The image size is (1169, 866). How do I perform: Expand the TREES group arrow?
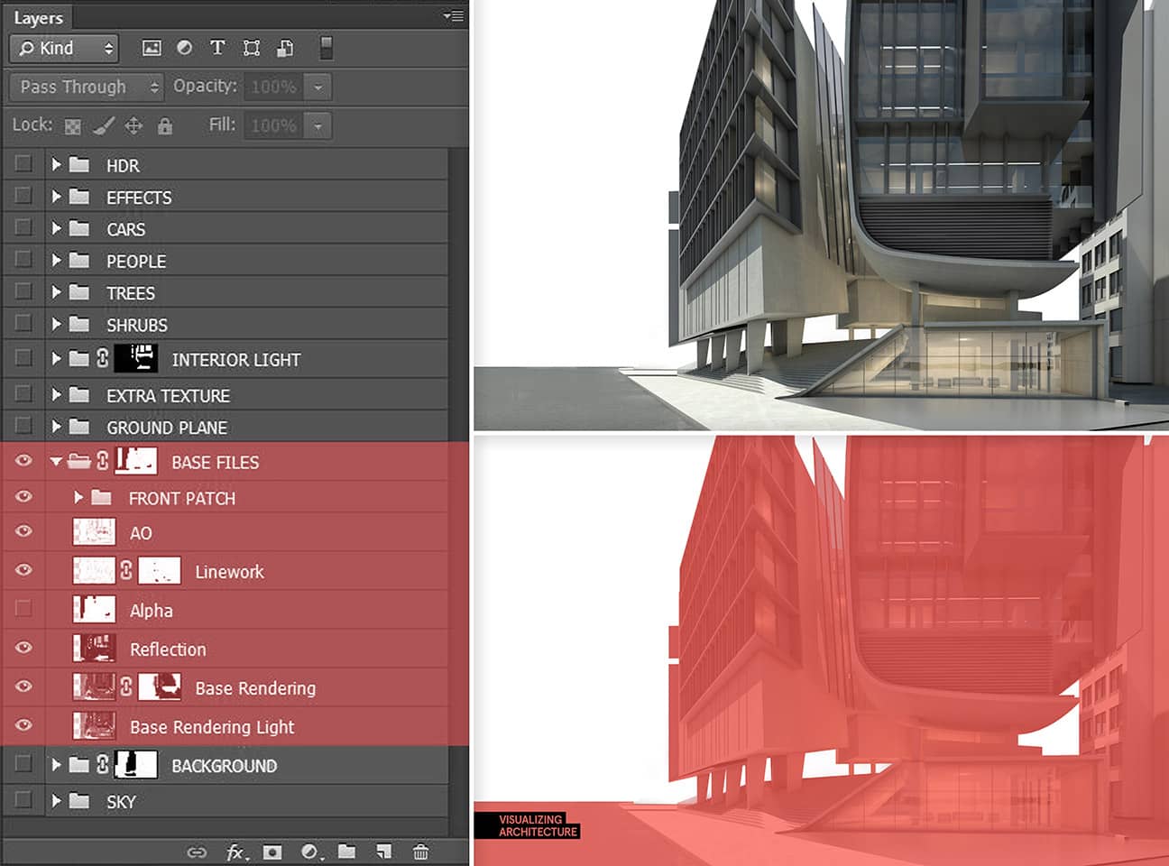coord(56,292)
